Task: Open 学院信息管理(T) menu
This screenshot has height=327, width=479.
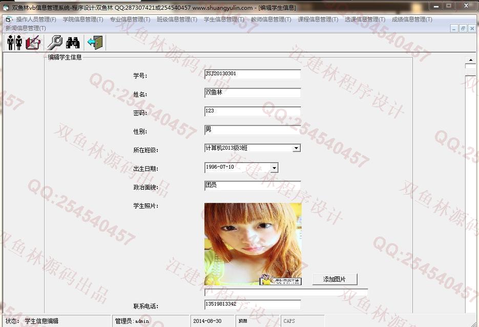Action: point(83,19)
